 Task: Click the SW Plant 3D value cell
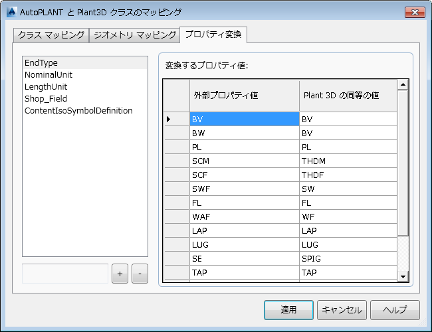click(x=348, y=189)
